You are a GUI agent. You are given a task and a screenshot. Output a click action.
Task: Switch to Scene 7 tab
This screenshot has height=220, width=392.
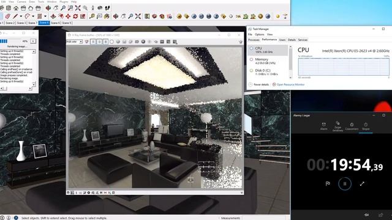coord(32,23)
